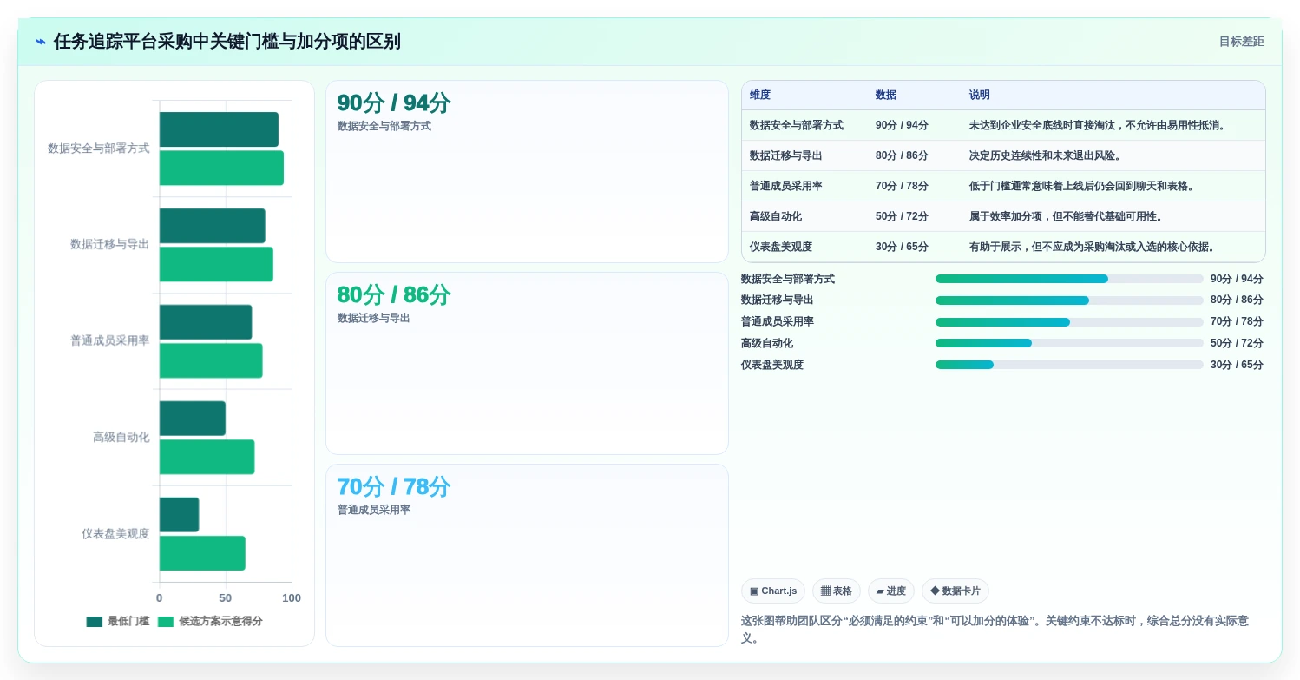The height and width of the screenshot is (680, 1300).
Task: Select the 表格 tag chip
Action: click(837, 591)
